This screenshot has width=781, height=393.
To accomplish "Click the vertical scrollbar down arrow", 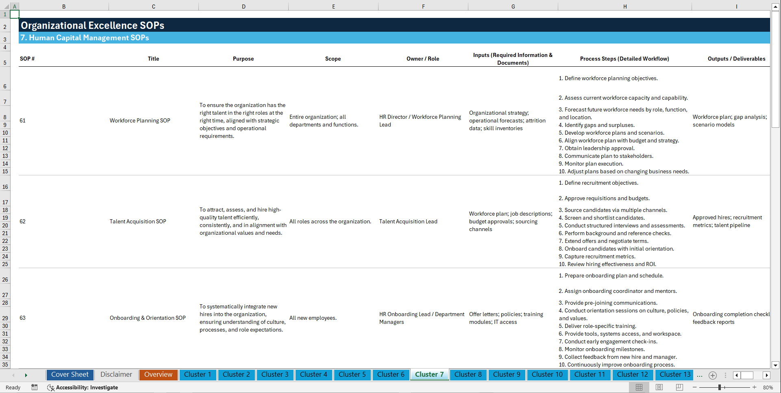I will (x=776, y=365).
